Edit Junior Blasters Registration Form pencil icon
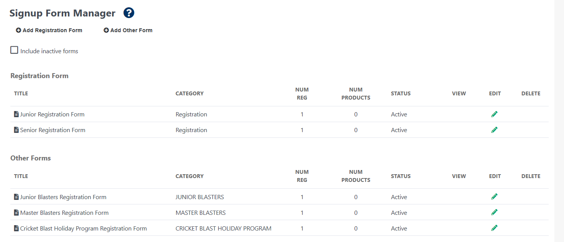The height and width of the screenshot is (242, 564). pyautogui.click(x=494, y=197)
